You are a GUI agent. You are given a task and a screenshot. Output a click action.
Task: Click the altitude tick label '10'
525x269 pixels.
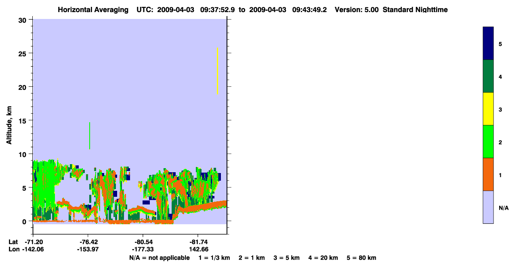(23, 154)
